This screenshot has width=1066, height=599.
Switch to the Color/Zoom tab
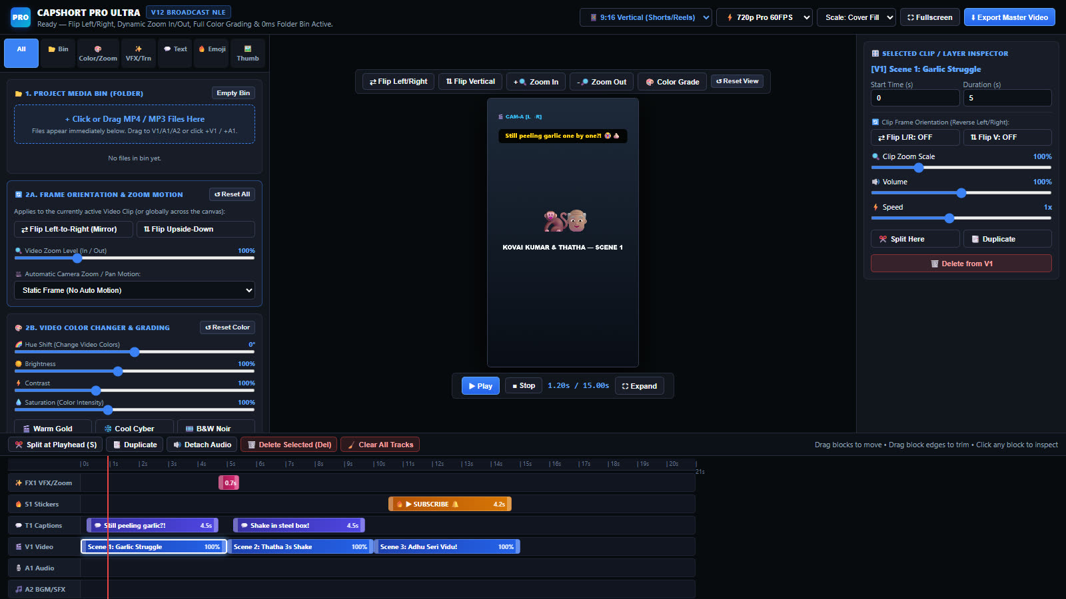point(98,53)
